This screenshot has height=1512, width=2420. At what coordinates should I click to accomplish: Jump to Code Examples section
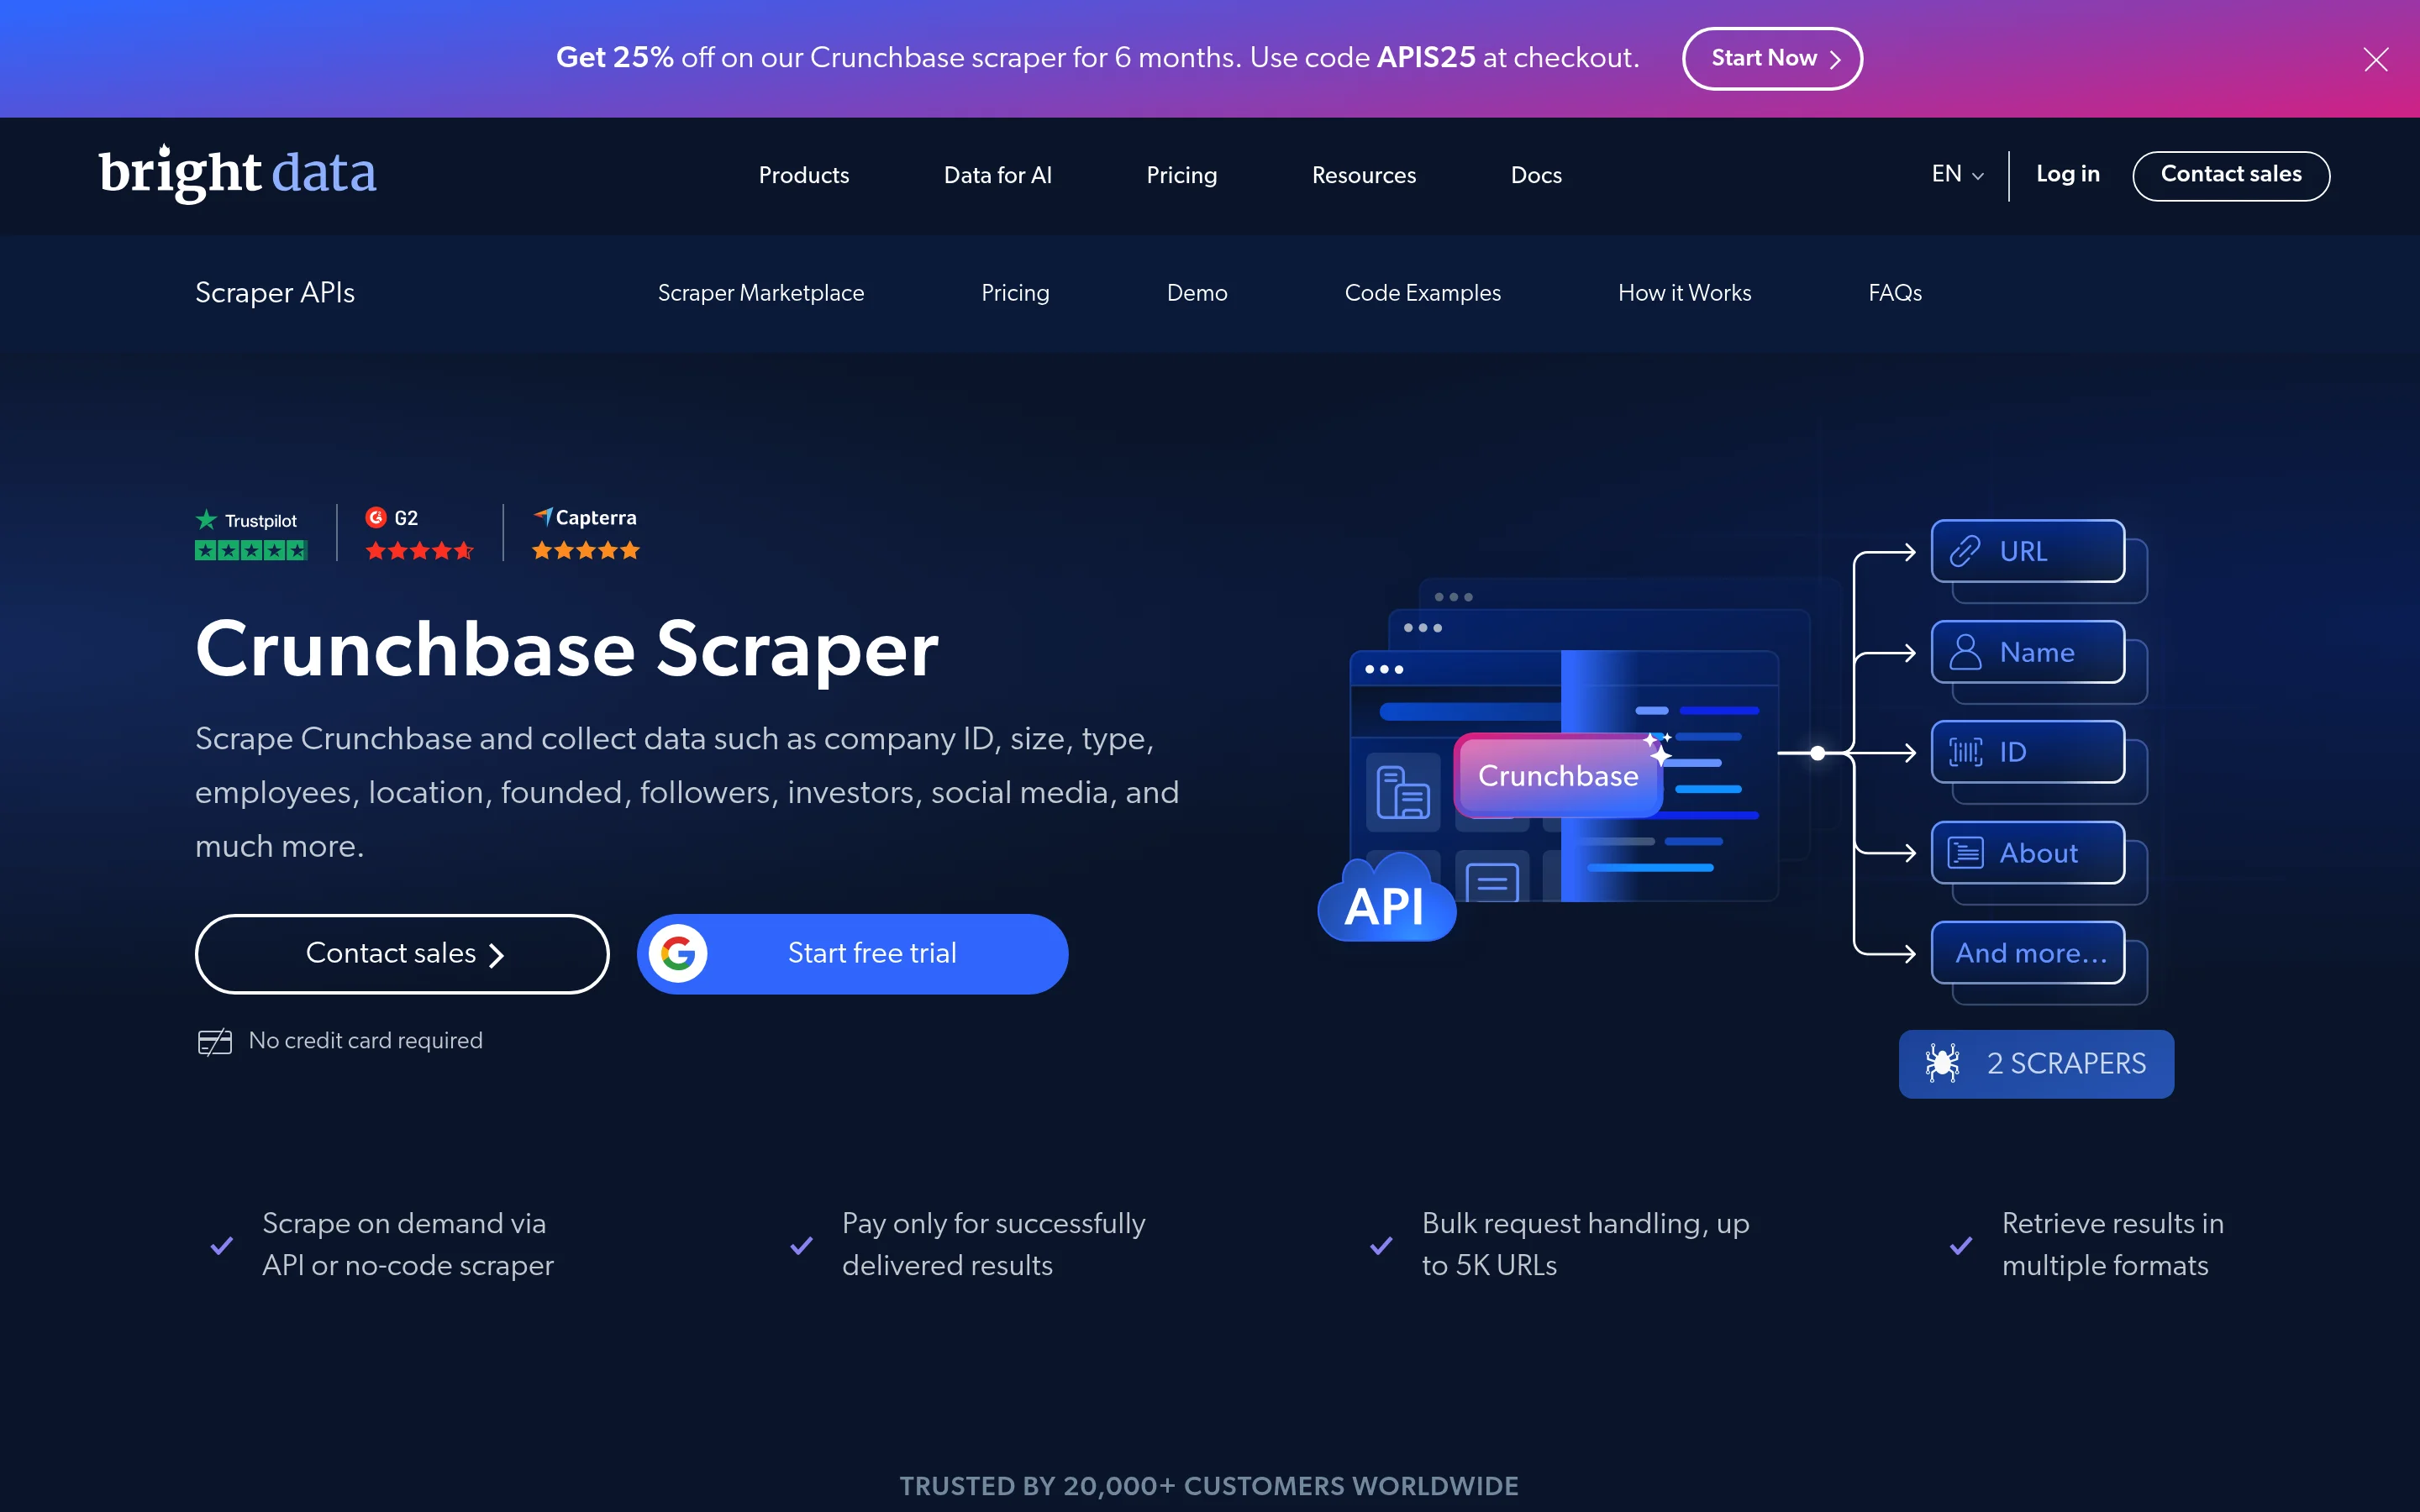click(x=1422, y=293)
